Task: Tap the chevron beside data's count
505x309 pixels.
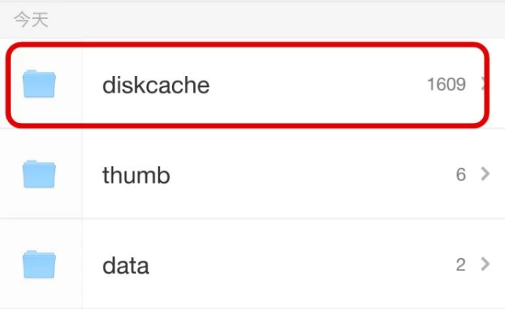Action: click(x=485, y=264)
